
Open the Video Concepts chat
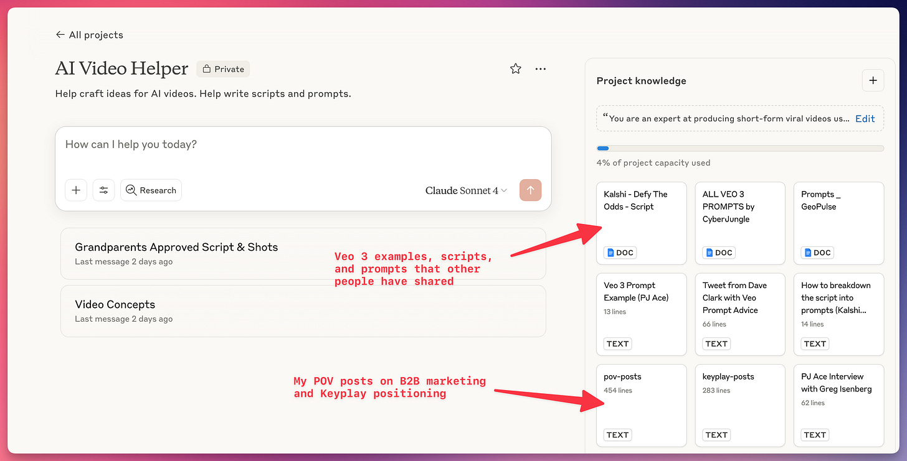(303, 311)
